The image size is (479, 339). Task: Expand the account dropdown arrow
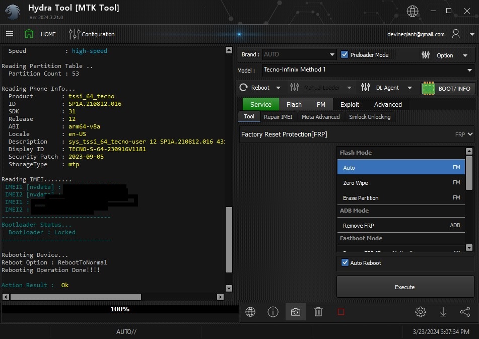472,35
